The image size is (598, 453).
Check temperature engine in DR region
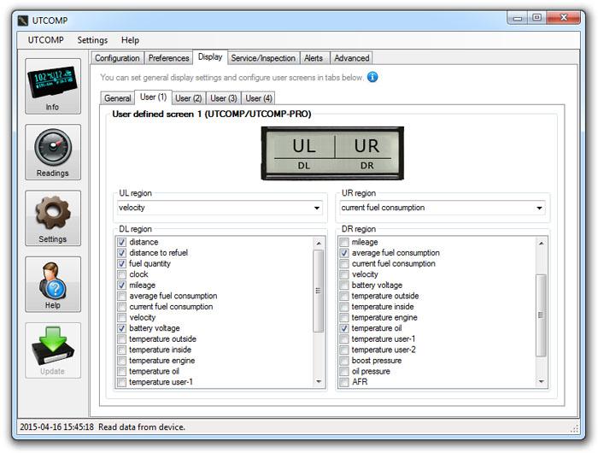[x=344, y=317]
